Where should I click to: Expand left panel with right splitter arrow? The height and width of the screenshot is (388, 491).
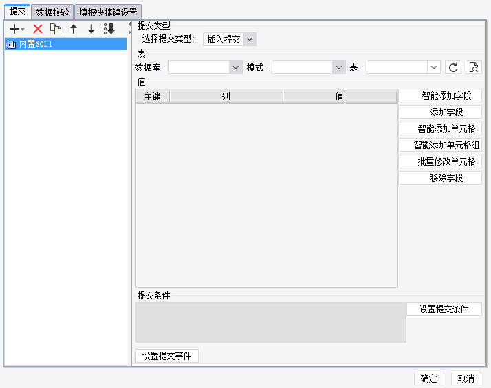click(129, 32)
